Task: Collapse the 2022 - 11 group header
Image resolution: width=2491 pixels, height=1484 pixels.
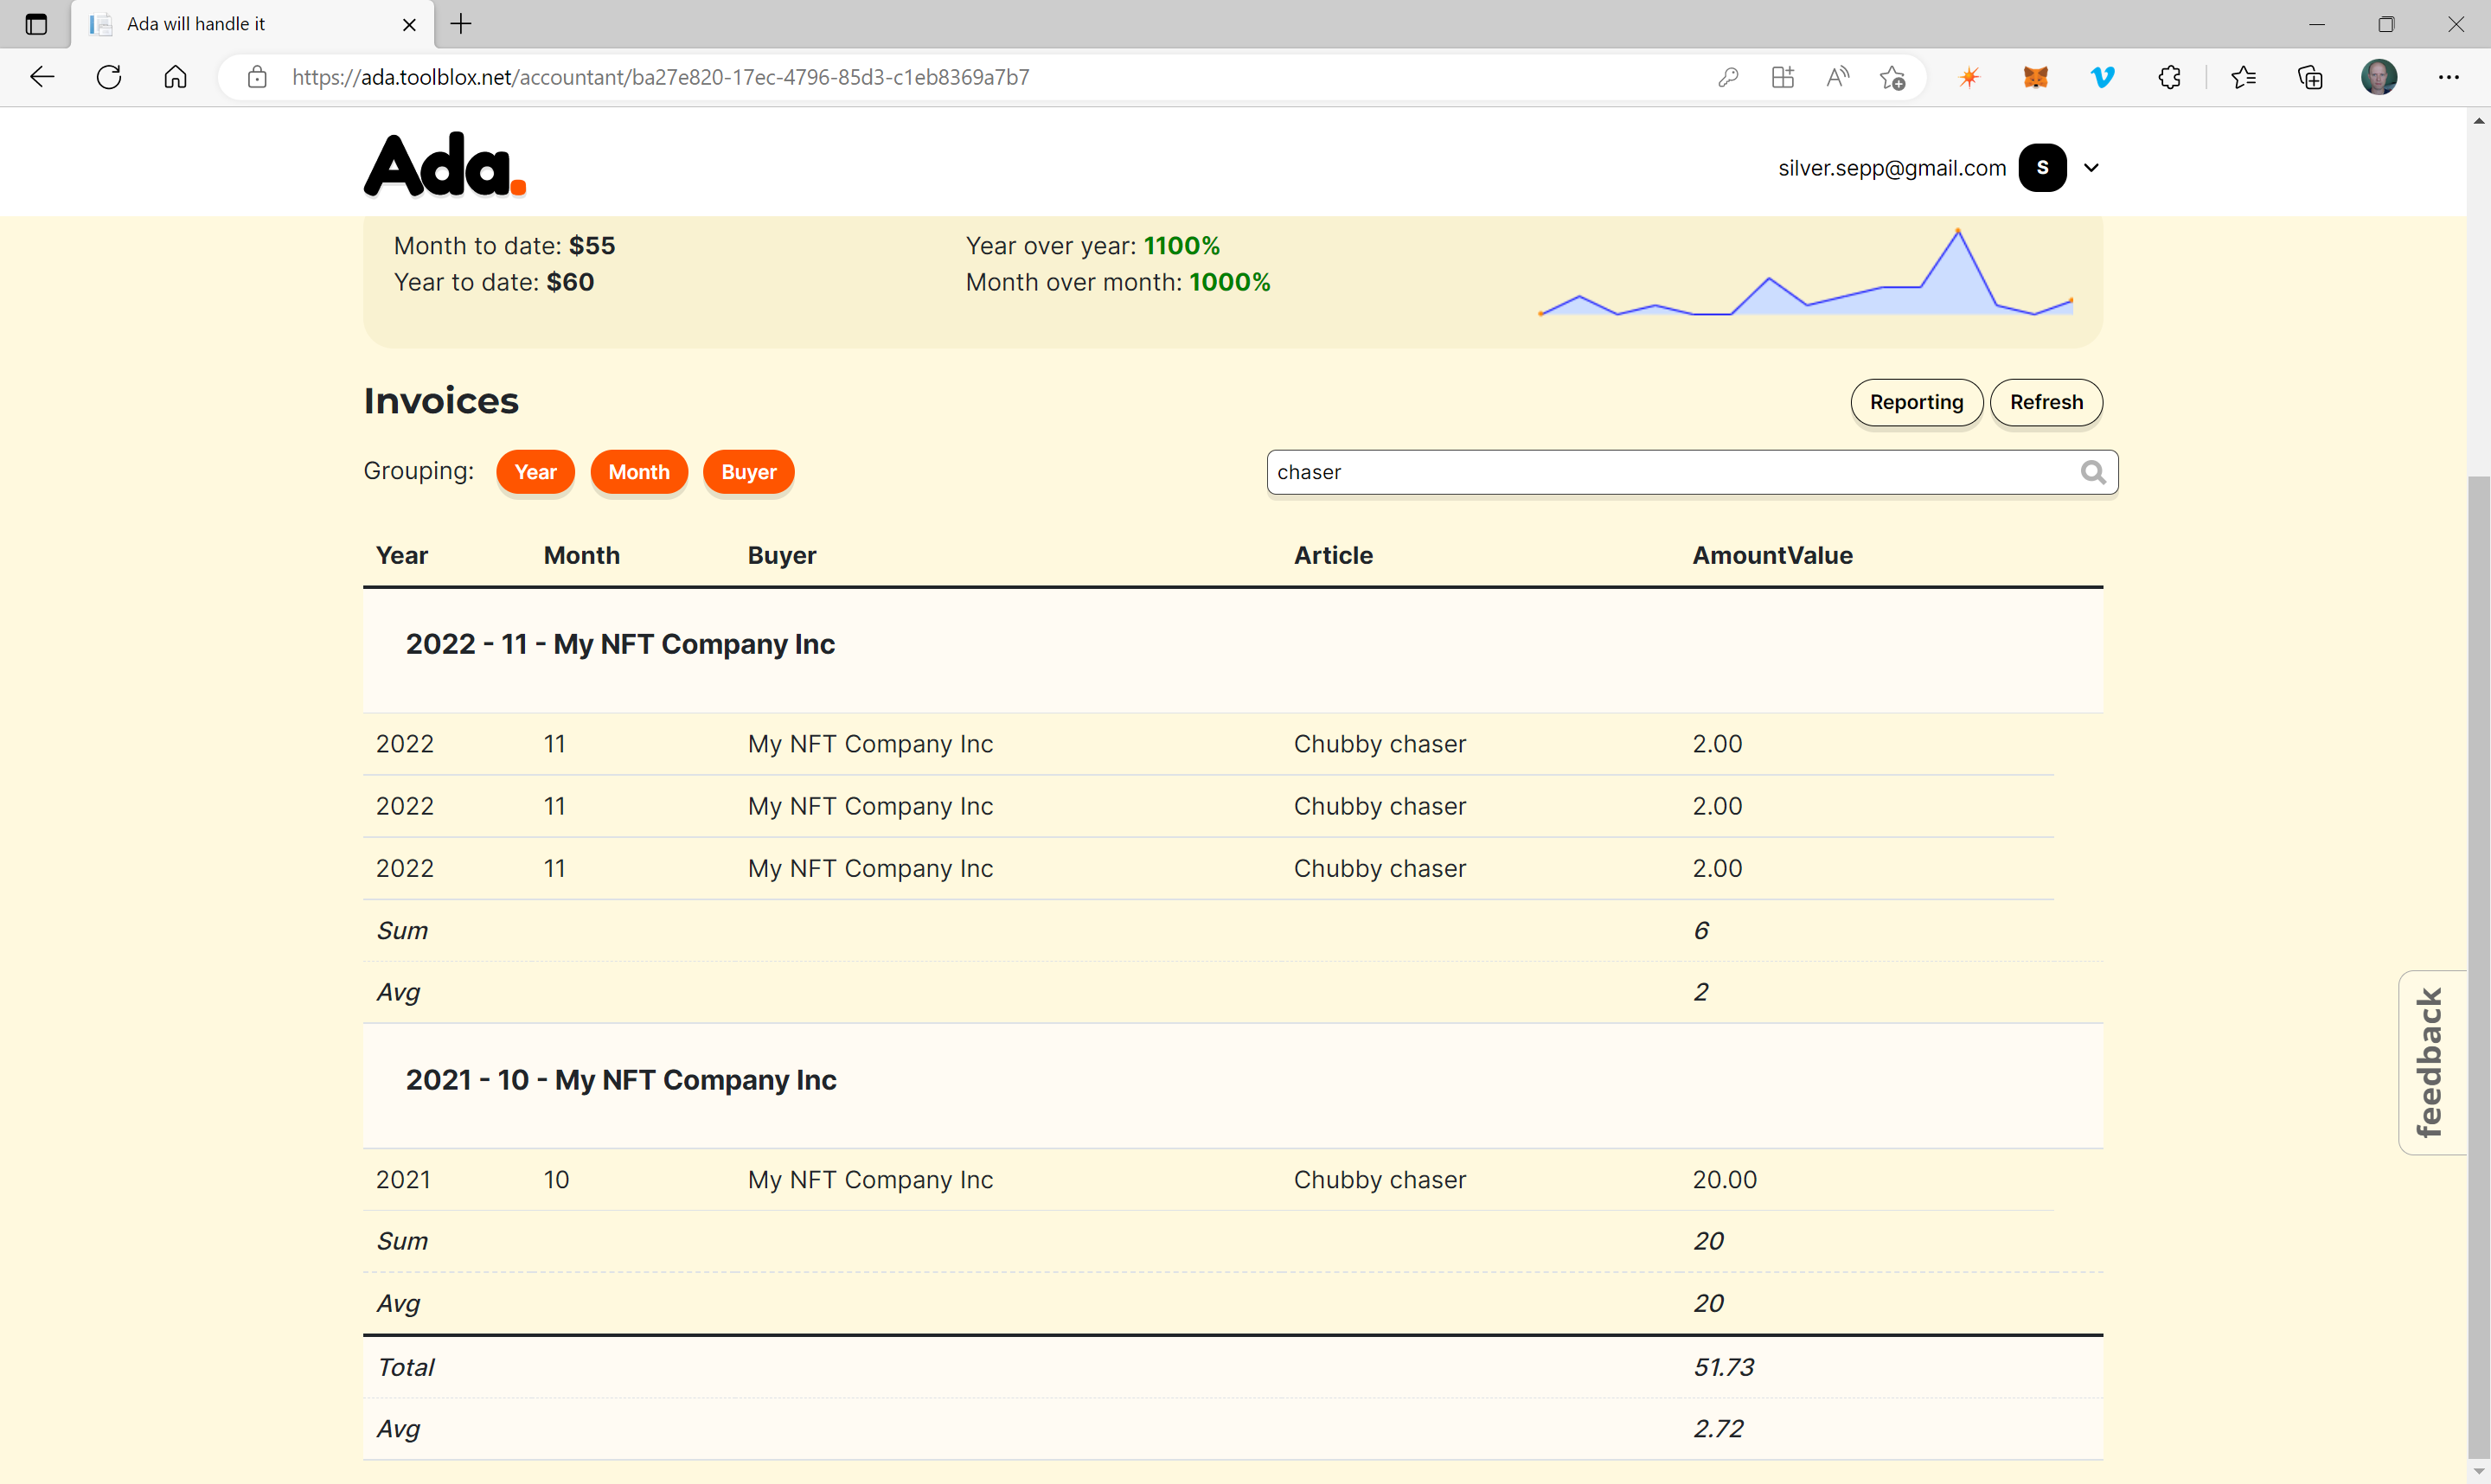Action: pos(620,644)
